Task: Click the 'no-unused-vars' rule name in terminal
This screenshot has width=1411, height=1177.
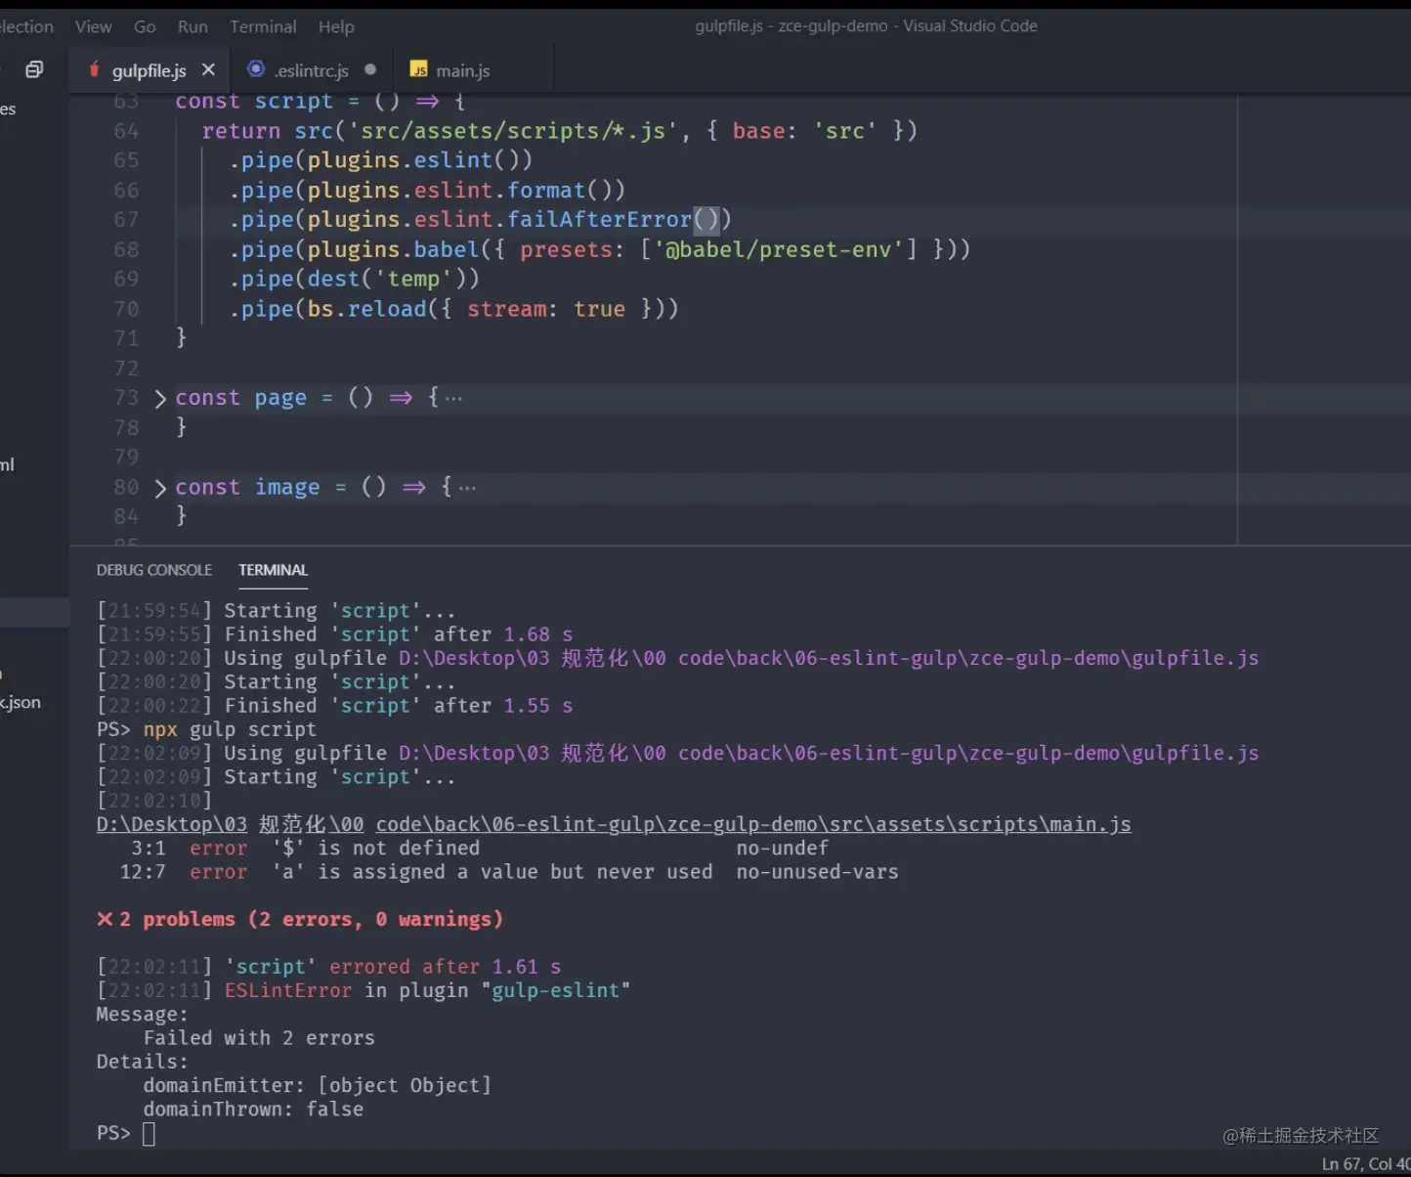Action: coord(818,872)
